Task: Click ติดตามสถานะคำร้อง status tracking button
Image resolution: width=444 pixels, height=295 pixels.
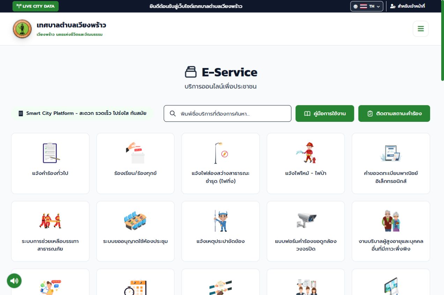Action: click(394, 113)
